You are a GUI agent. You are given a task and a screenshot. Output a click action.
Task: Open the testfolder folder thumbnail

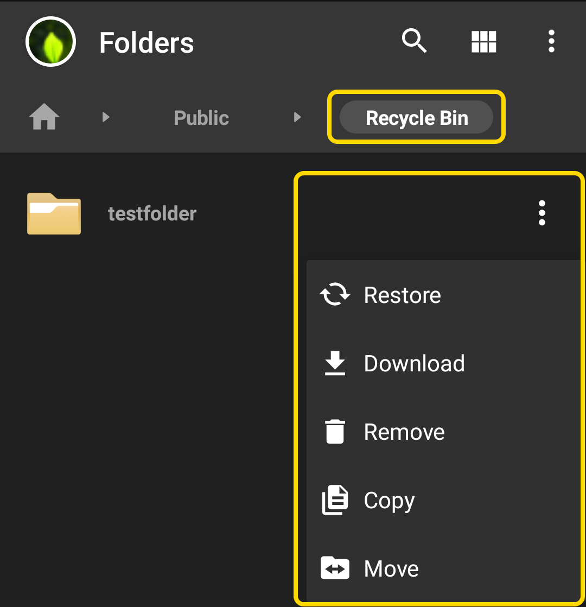(x=54, y=213)
